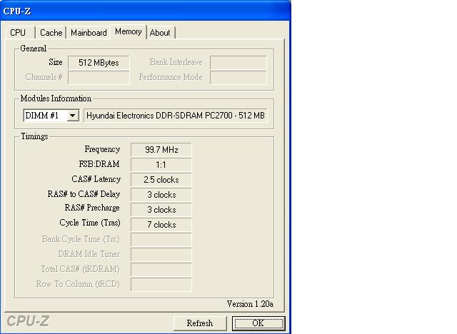Click the CAS# Latency label
Viewport: 457px width, 334px height.
click(96, 179)
